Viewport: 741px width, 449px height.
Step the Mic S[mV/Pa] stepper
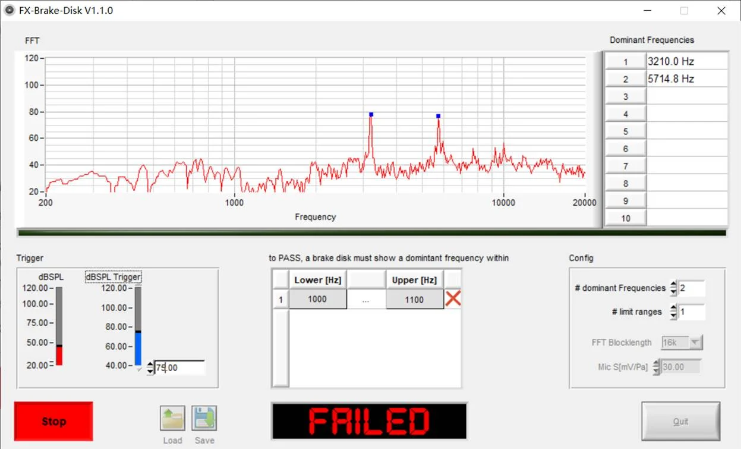[656, 367]
